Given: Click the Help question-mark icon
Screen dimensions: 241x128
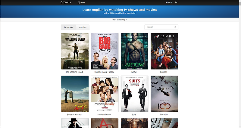Looking at the screenshot, I should tap(79, 2).
